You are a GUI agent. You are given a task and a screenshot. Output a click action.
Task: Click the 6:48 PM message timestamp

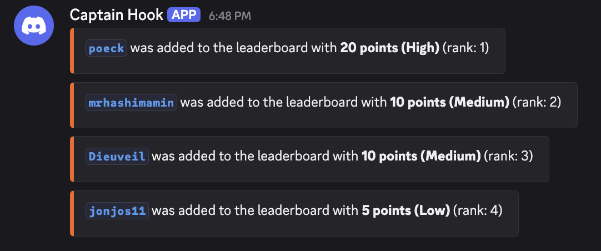pos(230,16)
